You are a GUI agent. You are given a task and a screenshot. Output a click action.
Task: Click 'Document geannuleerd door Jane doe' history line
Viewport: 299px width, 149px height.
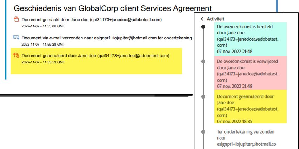click(95, 56)
